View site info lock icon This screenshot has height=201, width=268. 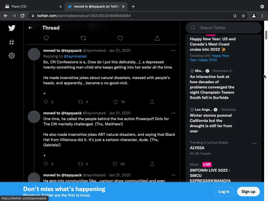(33, 16)
